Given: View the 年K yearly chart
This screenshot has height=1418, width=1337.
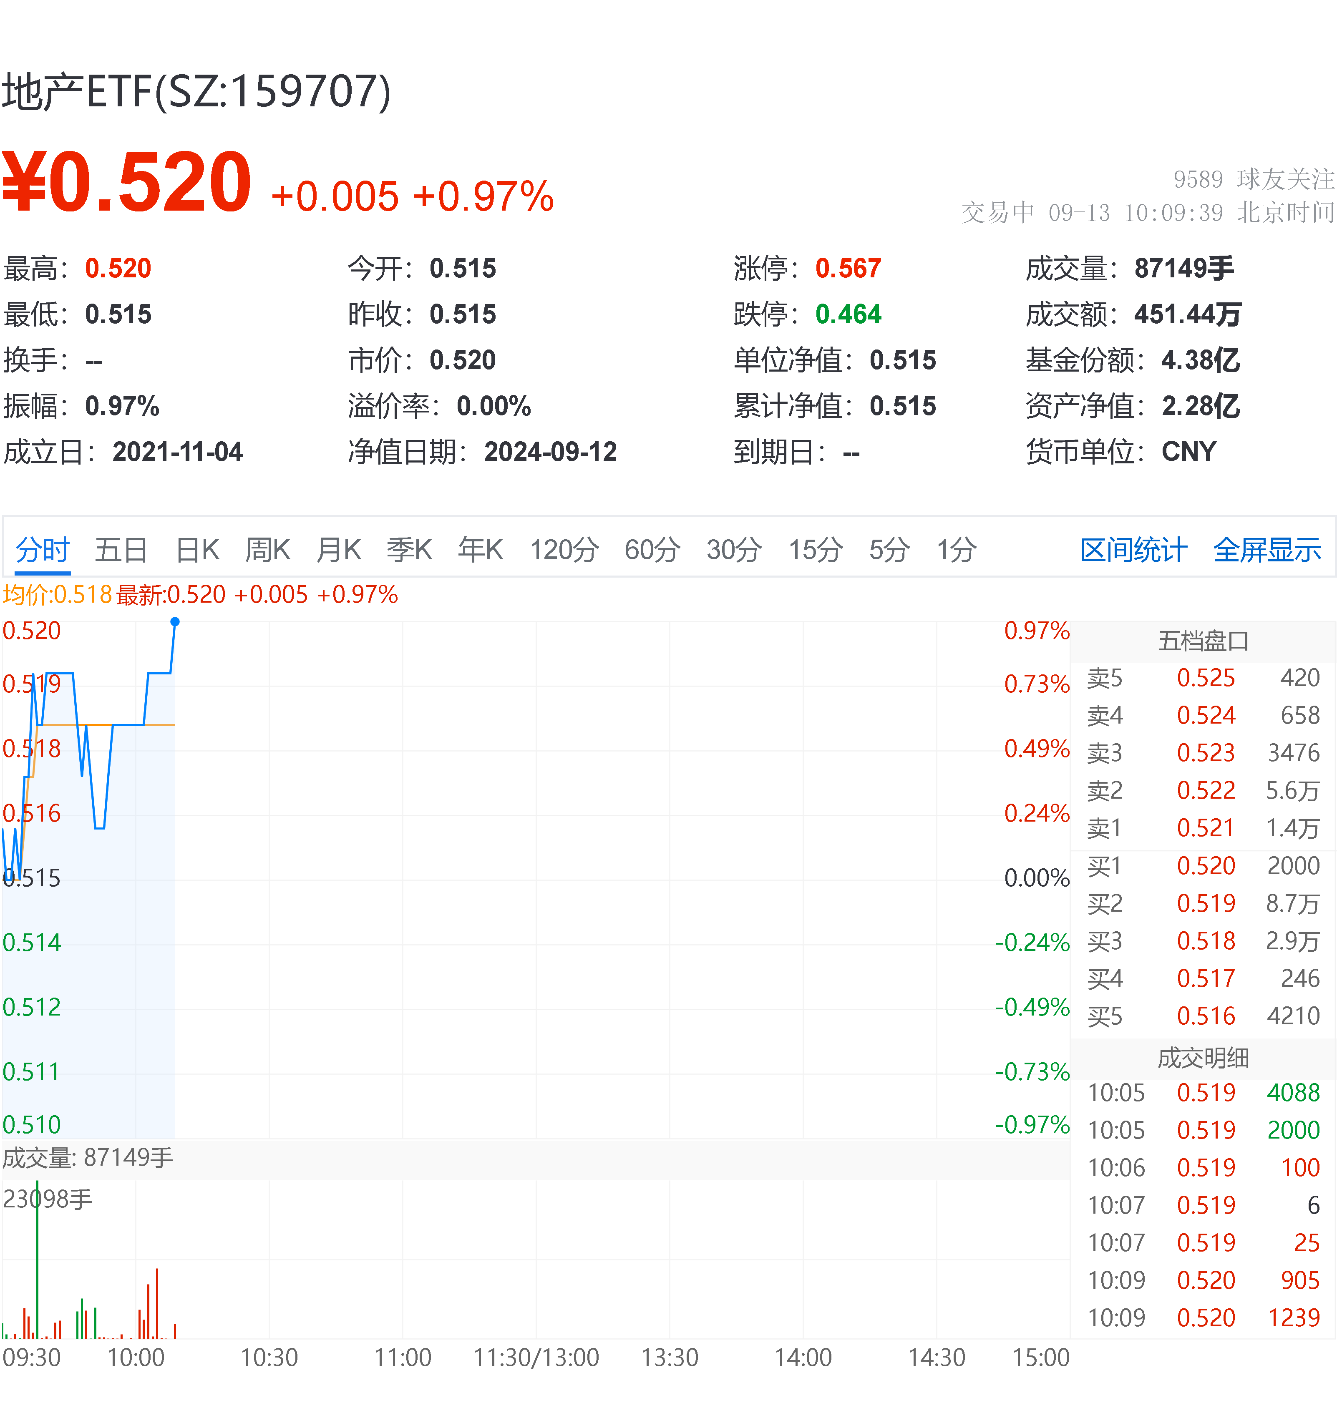Looking at the screenshot, I should [481, 549].
